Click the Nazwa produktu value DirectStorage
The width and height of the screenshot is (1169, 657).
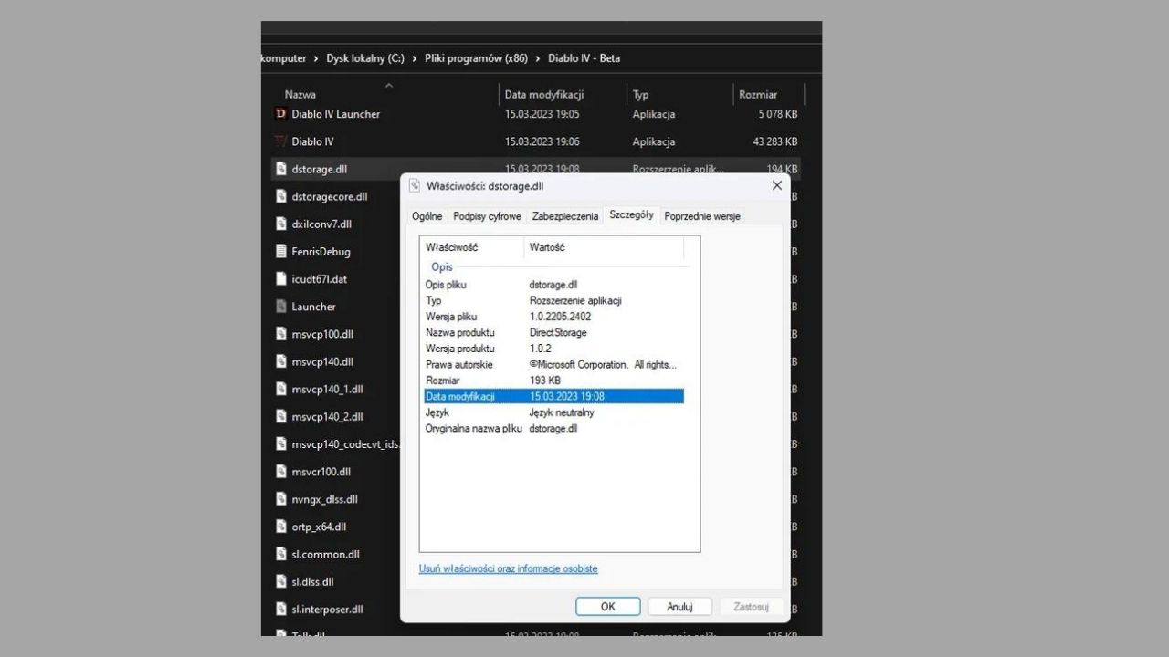click(x=558, y=332)
